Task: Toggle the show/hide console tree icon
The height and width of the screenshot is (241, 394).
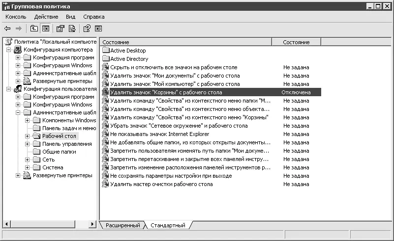Action: [x=46, y=28]
